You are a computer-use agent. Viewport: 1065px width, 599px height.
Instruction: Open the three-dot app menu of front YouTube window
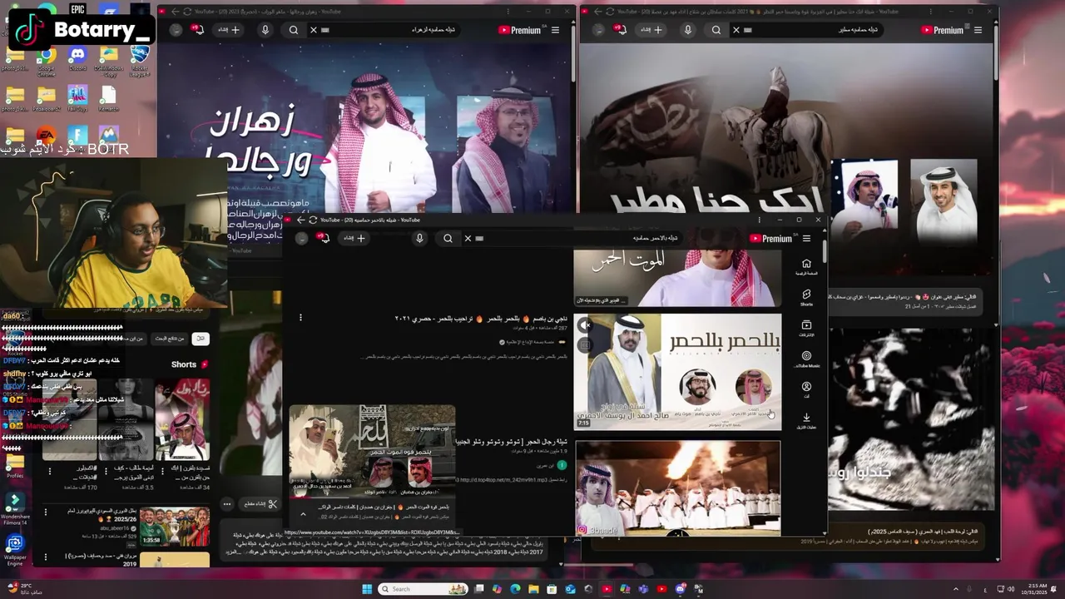pyautogui.click(x=759, y=220)
